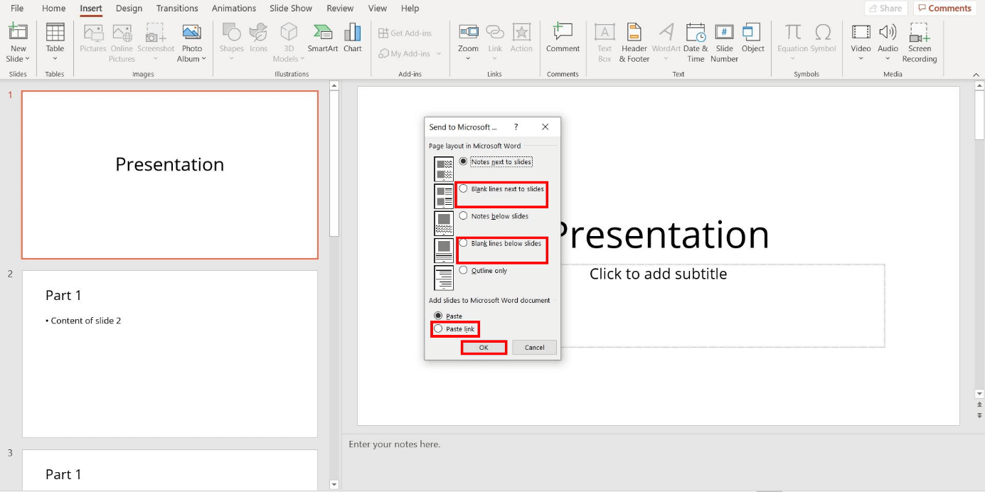Select slide 2 thumbnail with Content of slide 2
This screenshot has height=492, width=985.
tap(170, 354)
